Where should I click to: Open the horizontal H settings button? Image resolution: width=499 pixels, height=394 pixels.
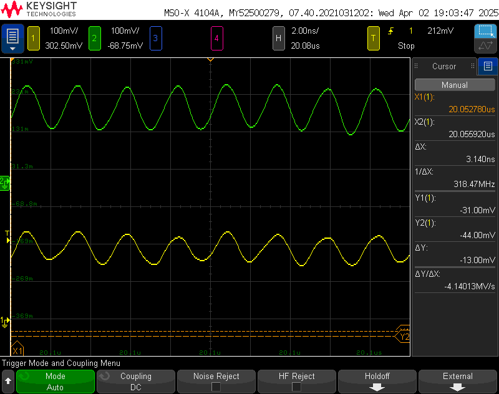(x=278, y=39)
